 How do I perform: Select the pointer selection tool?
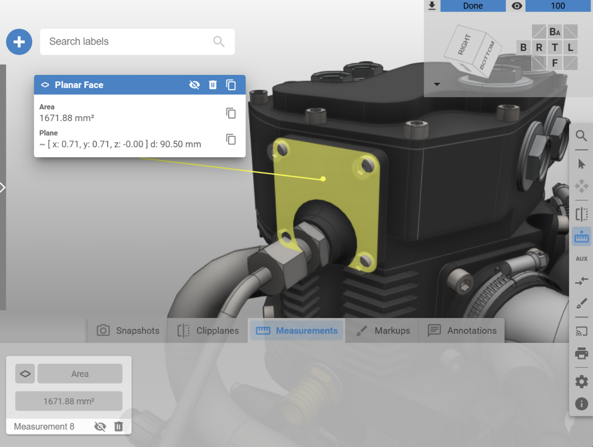pos(581,164)
